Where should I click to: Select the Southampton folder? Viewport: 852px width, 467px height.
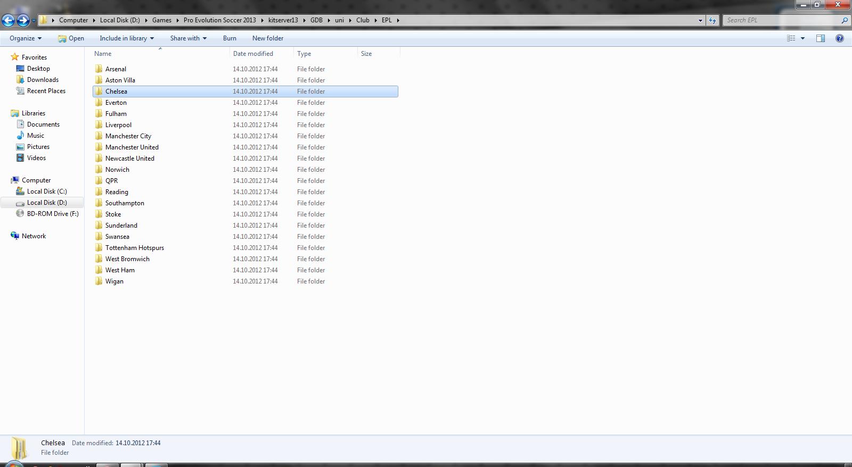click(x=245, y=203)
